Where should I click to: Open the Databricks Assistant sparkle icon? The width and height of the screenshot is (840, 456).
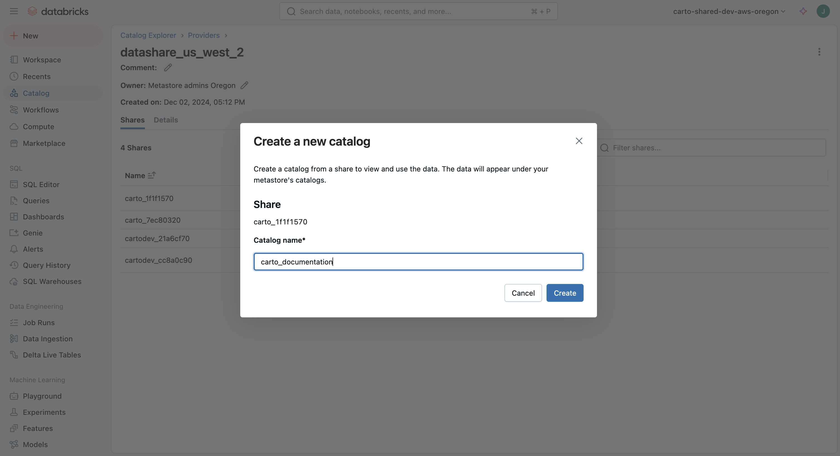pos(803,11)
